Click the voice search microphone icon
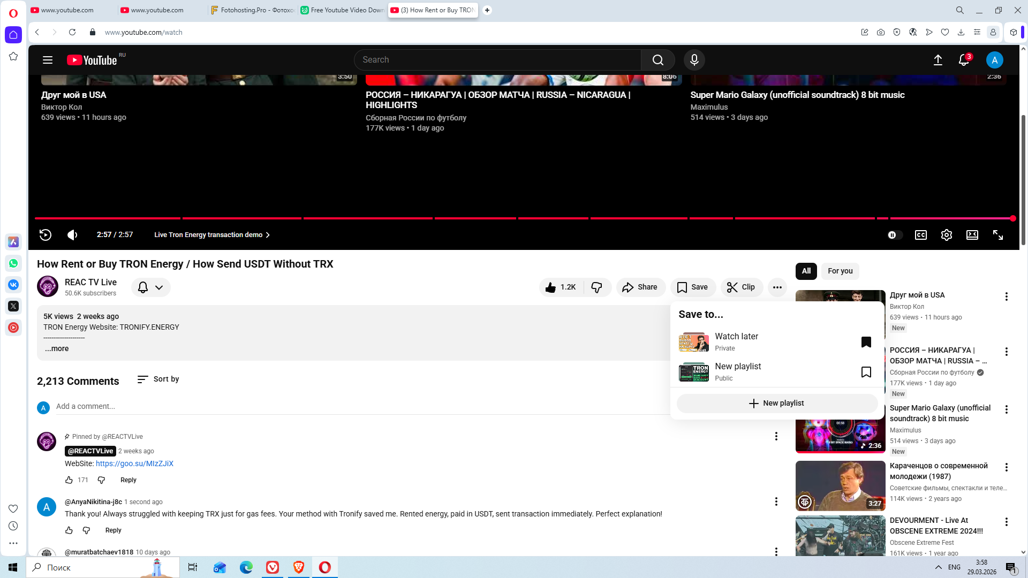The height and width of the screenshot is (578, 1028). pyautogui.click(x=694, y=60)
